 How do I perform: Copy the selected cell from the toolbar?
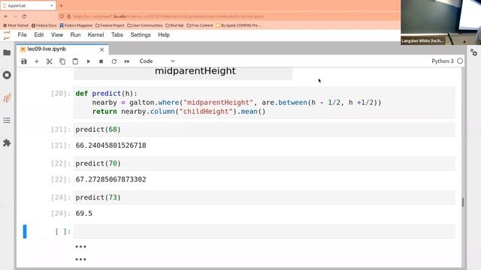coord(62,61)
